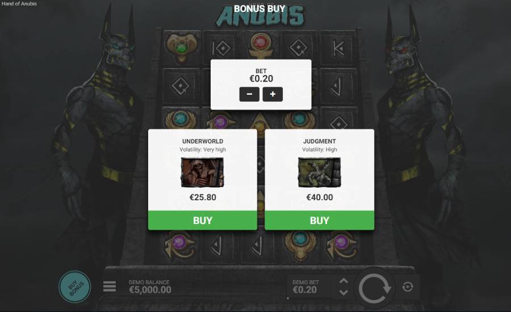Click the Judgment bonus thumbnail
The height and width of the screenshot is (312, 511).
tap(319, 172)
